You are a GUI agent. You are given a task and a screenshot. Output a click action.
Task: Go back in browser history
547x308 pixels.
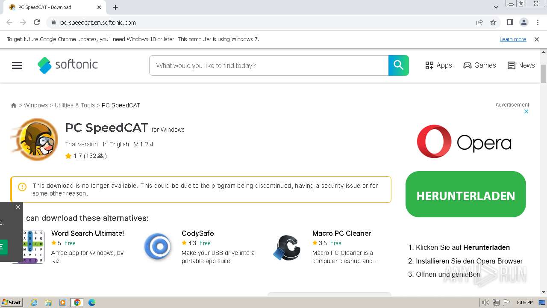click(9, 22)
